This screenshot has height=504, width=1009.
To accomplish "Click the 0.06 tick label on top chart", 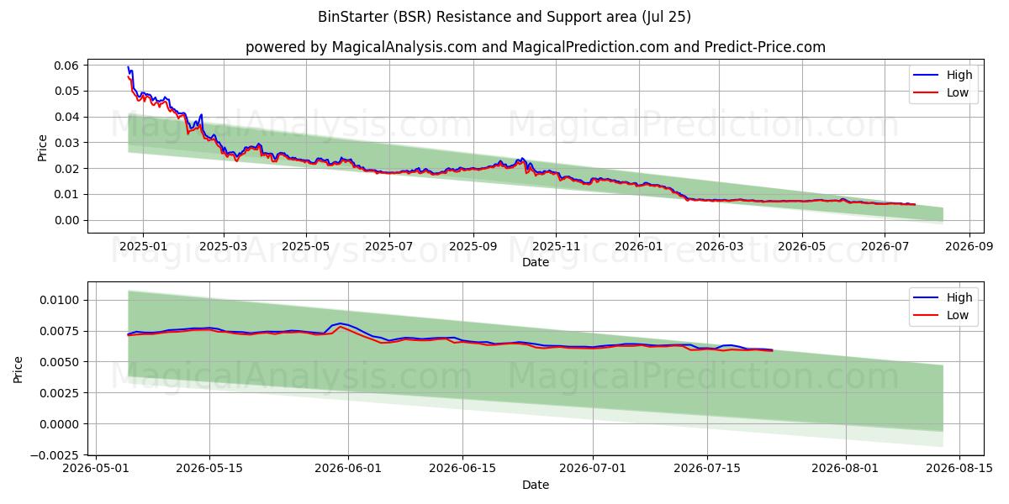I will coord(67,66).
